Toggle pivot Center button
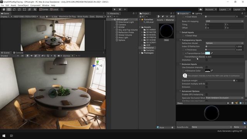 (x=44, y=9)
